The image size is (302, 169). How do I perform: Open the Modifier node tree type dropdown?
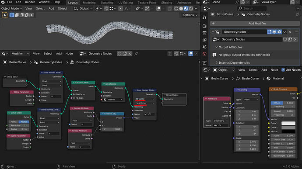20,54
